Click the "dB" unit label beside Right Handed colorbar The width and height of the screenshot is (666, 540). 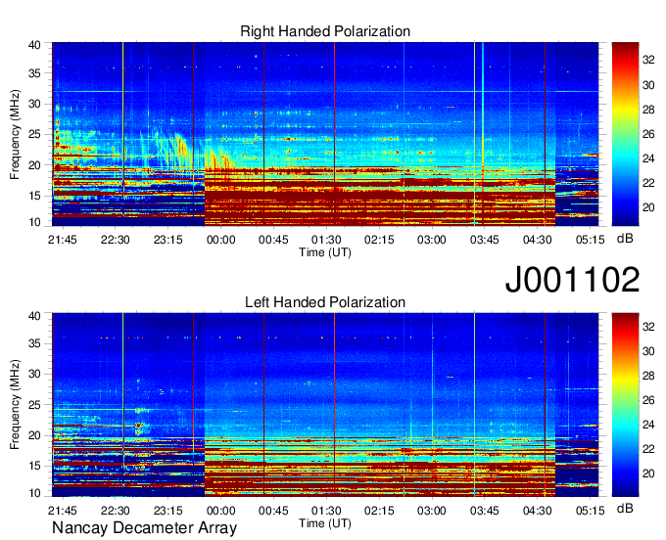point(625,239)
